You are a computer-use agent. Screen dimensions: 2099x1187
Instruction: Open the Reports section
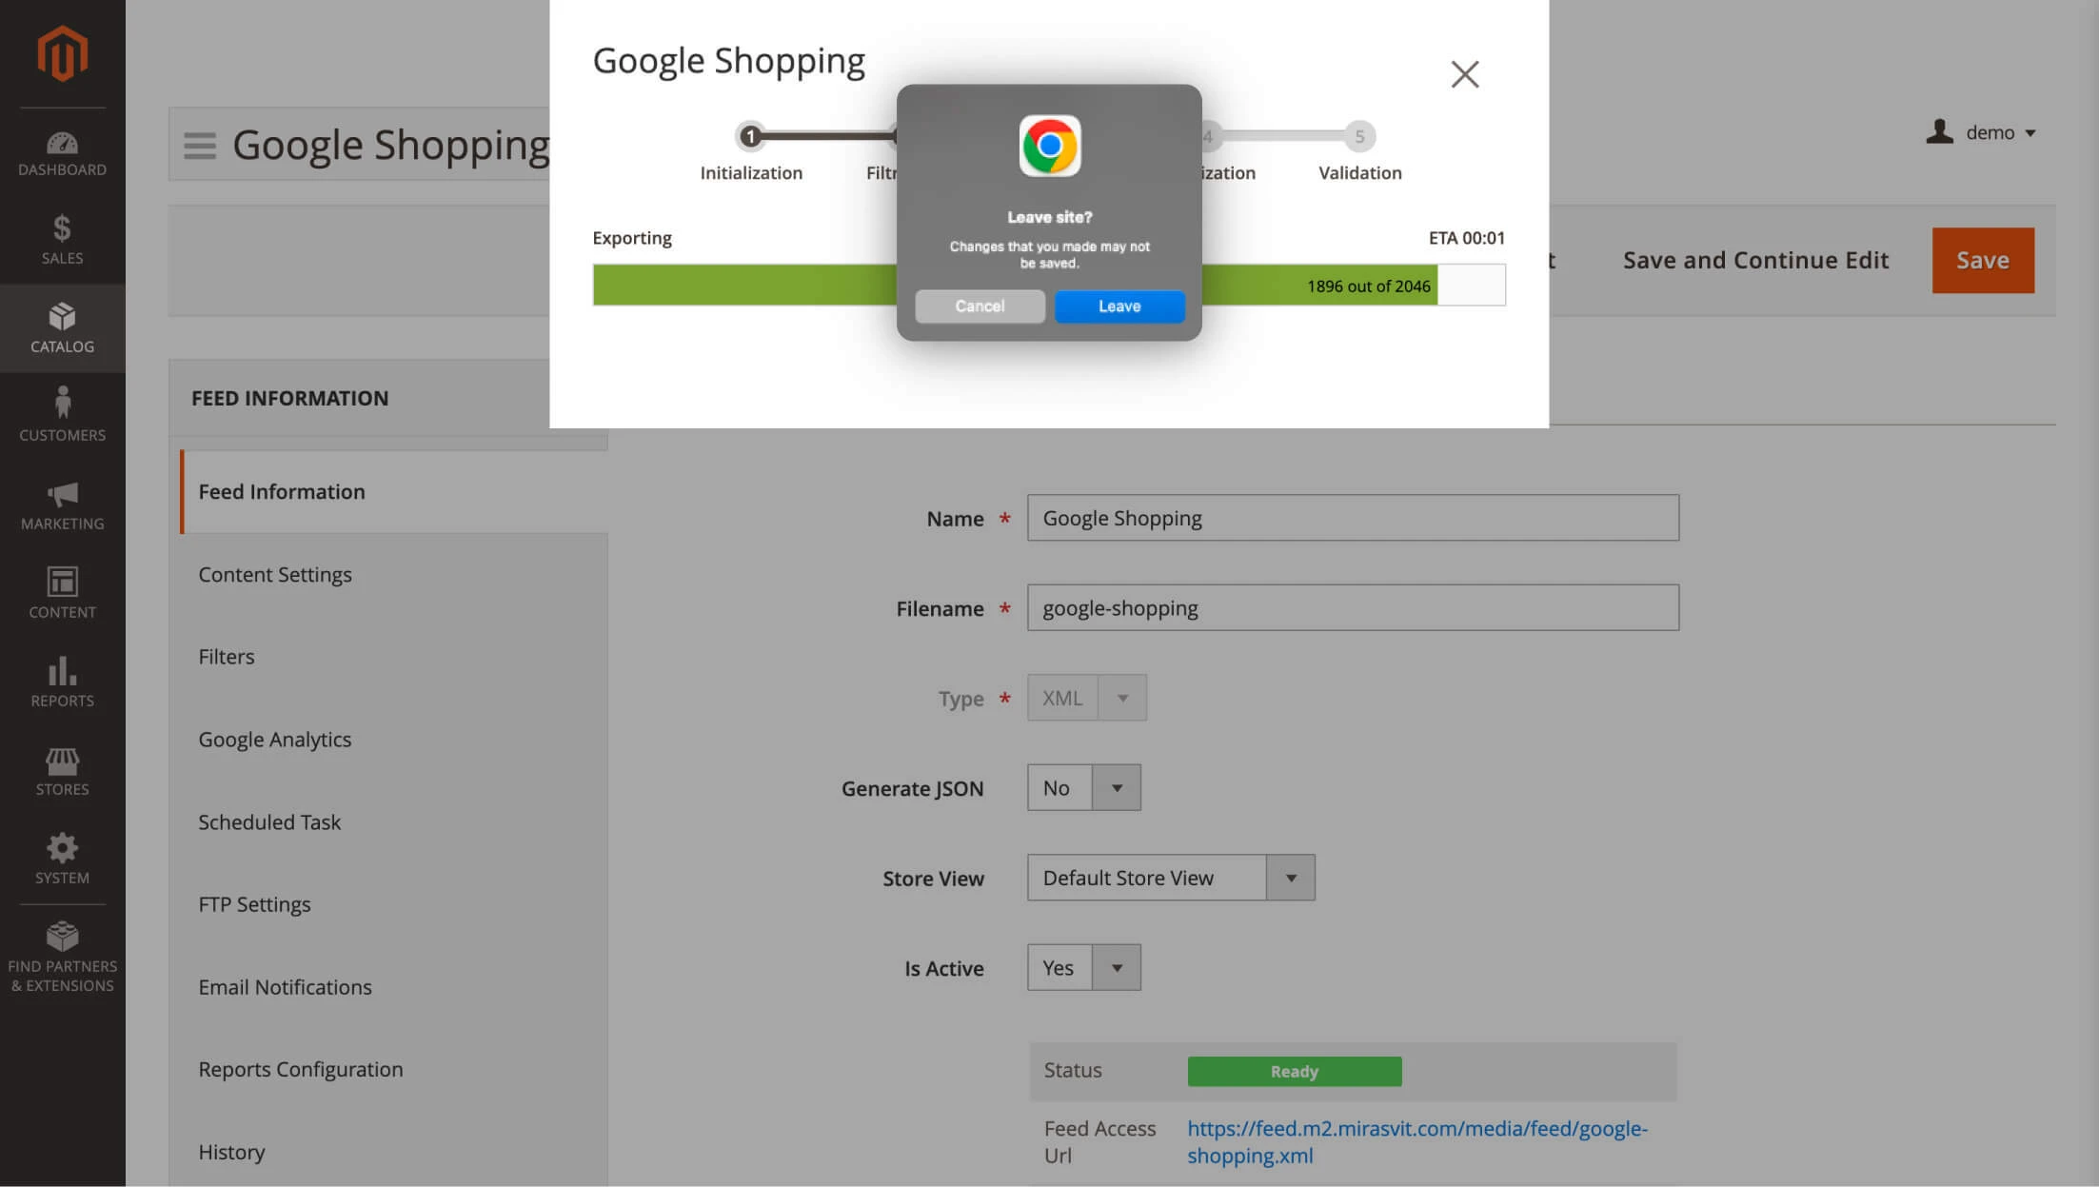coord(61,681)
